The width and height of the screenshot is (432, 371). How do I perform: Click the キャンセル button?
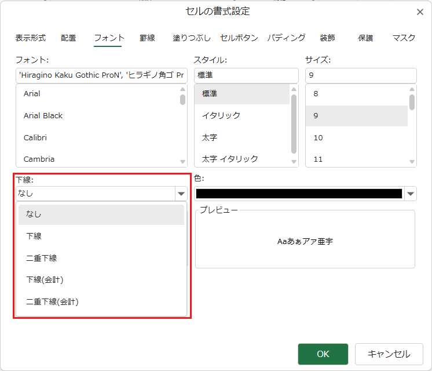pos(389,354)
